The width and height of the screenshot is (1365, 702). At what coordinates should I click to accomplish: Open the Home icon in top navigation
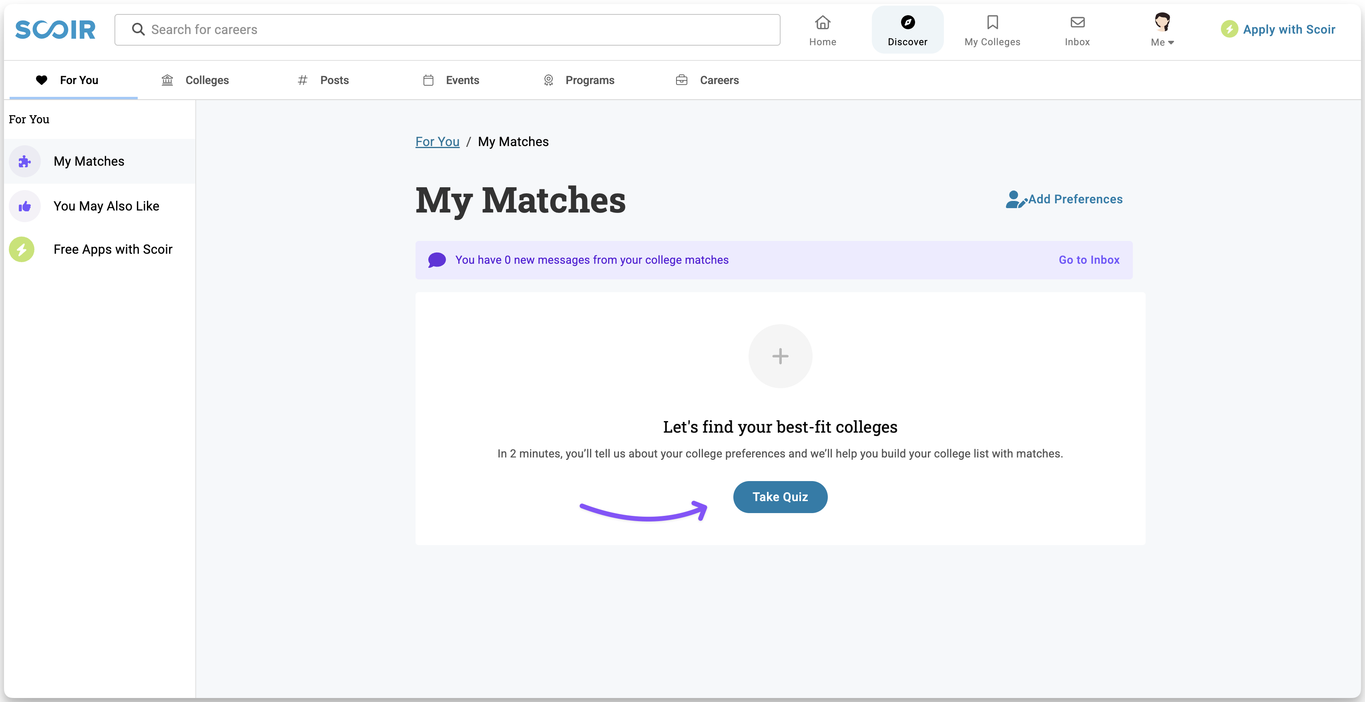tap(822, 23)
